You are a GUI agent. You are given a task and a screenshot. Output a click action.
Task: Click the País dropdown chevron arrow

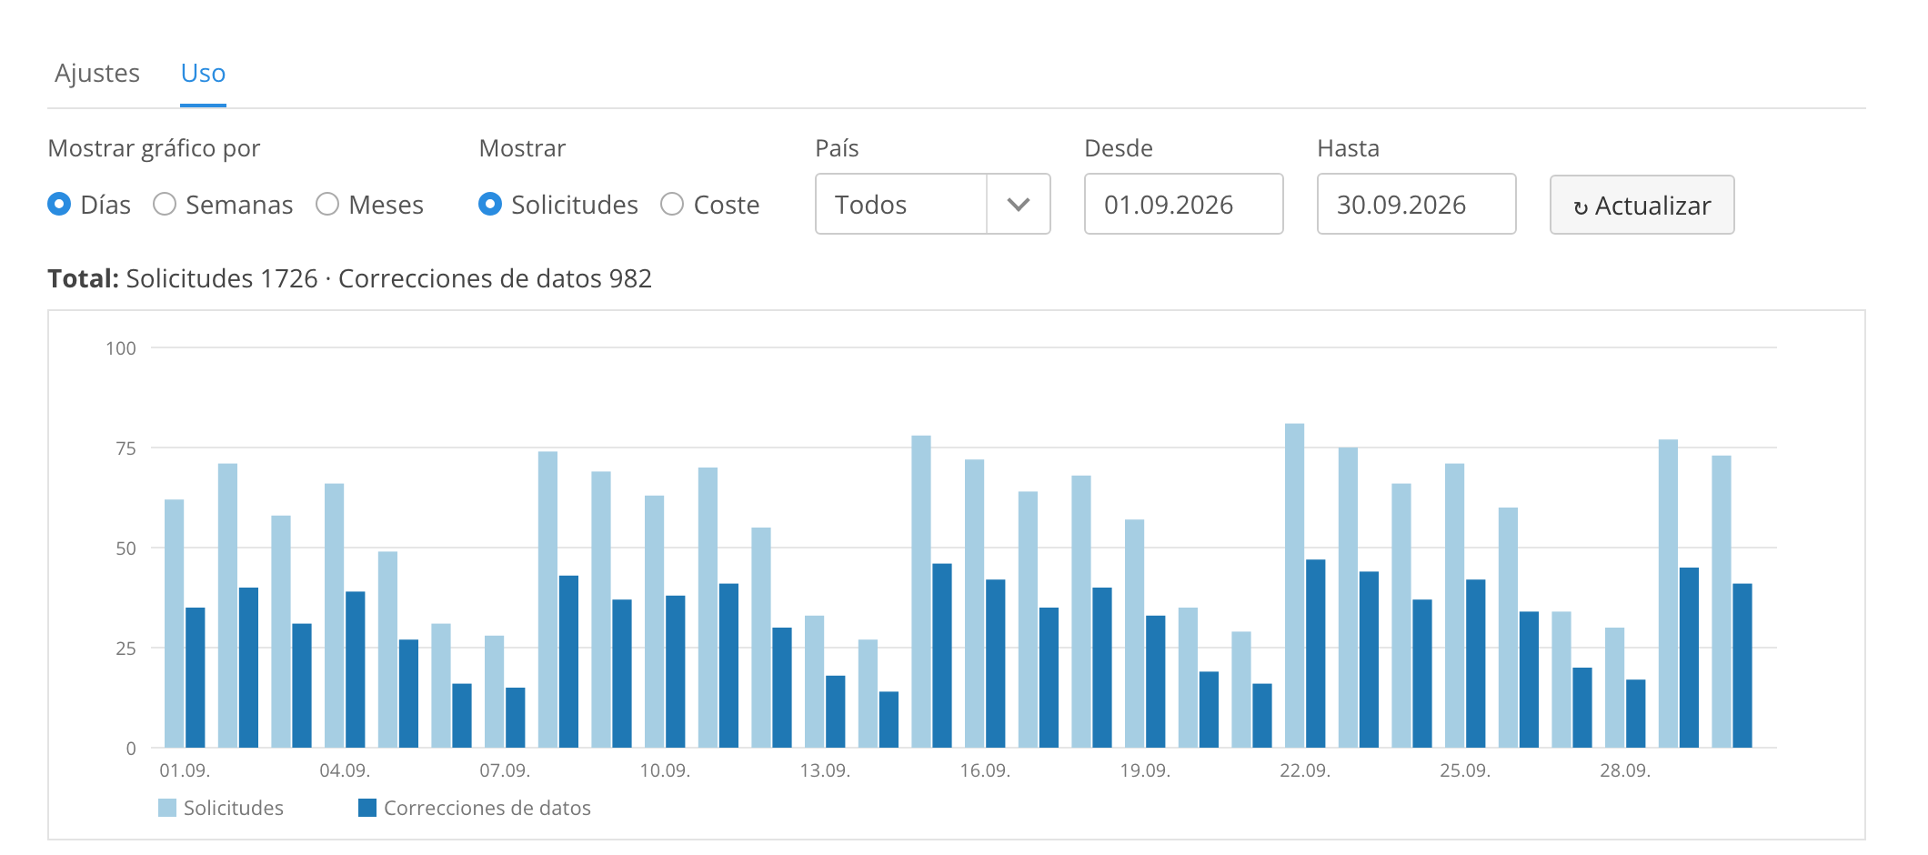1019,205
